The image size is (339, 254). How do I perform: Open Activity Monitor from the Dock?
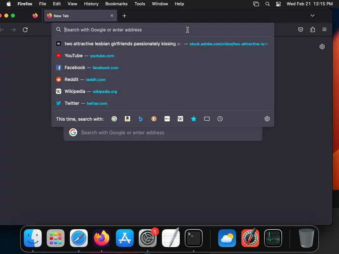tap(273, 238)
